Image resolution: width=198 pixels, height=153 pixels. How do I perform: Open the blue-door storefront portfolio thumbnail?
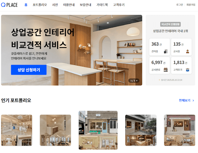tap(98, 130)
